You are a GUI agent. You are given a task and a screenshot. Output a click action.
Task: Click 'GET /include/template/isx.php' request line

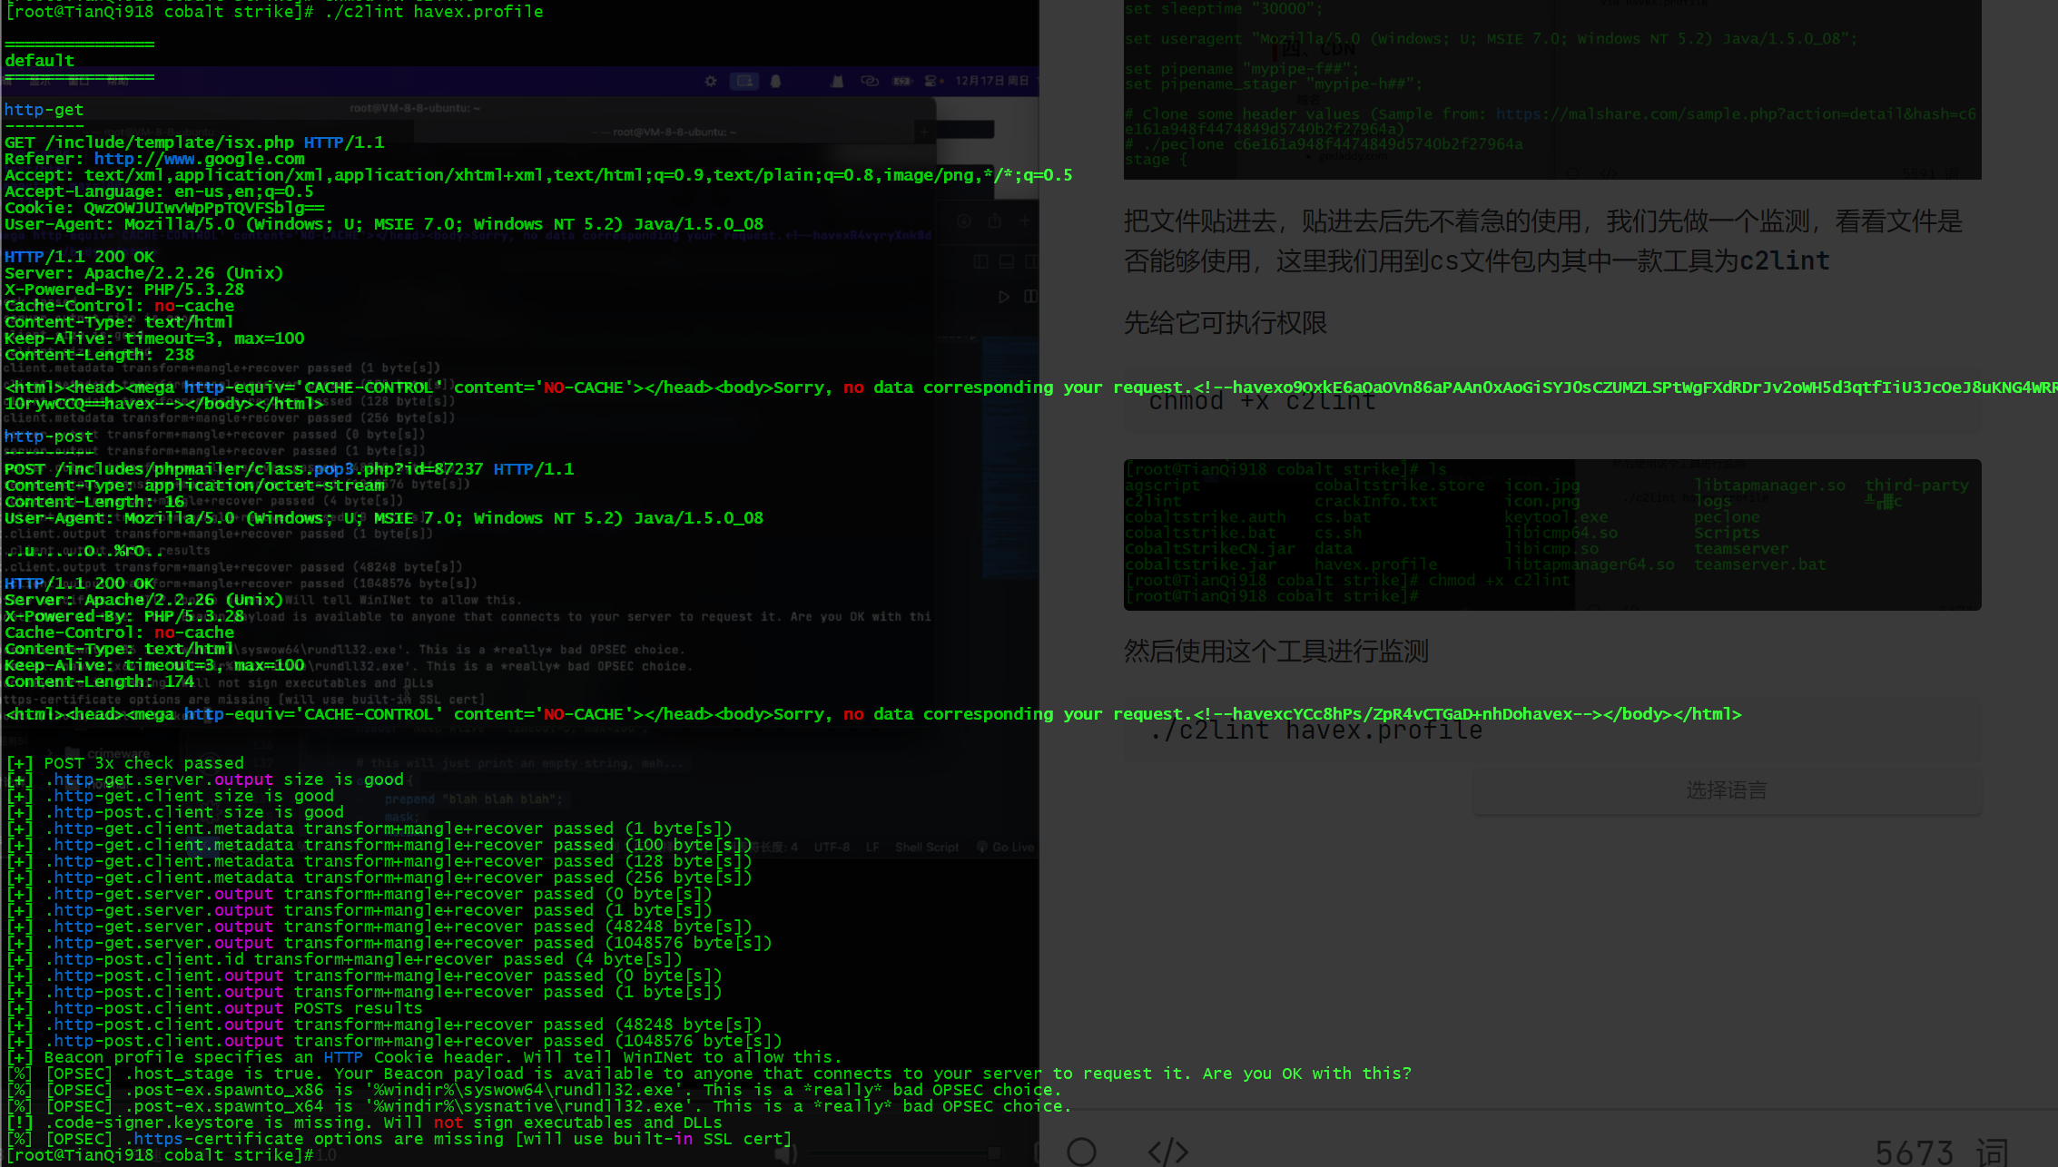tap(194, 142)
